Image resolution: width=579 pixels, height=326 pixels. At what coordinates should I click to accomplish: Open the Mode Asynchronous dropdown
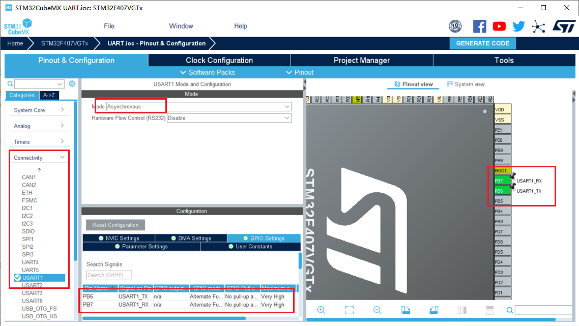click(x=198, y=107)
